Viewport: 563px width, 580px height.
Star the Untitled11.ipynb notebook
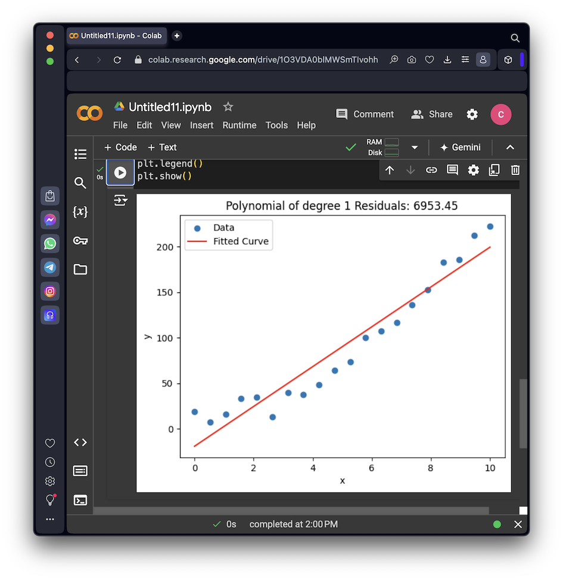[x=228, y=107]
